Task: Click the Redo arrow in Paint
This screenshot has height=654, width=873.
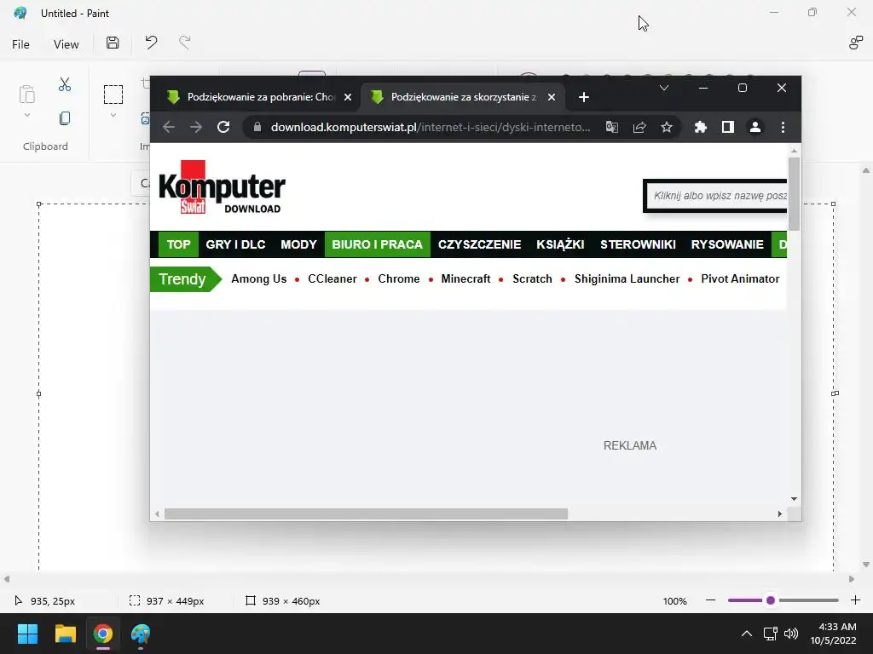Action: tap(185, 43)
